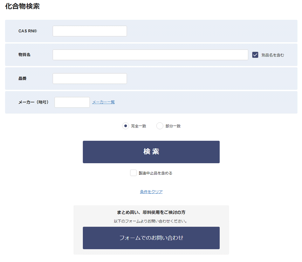
Task: Choose the 部分一致 radio option
Action: click(x=160, y=126)
